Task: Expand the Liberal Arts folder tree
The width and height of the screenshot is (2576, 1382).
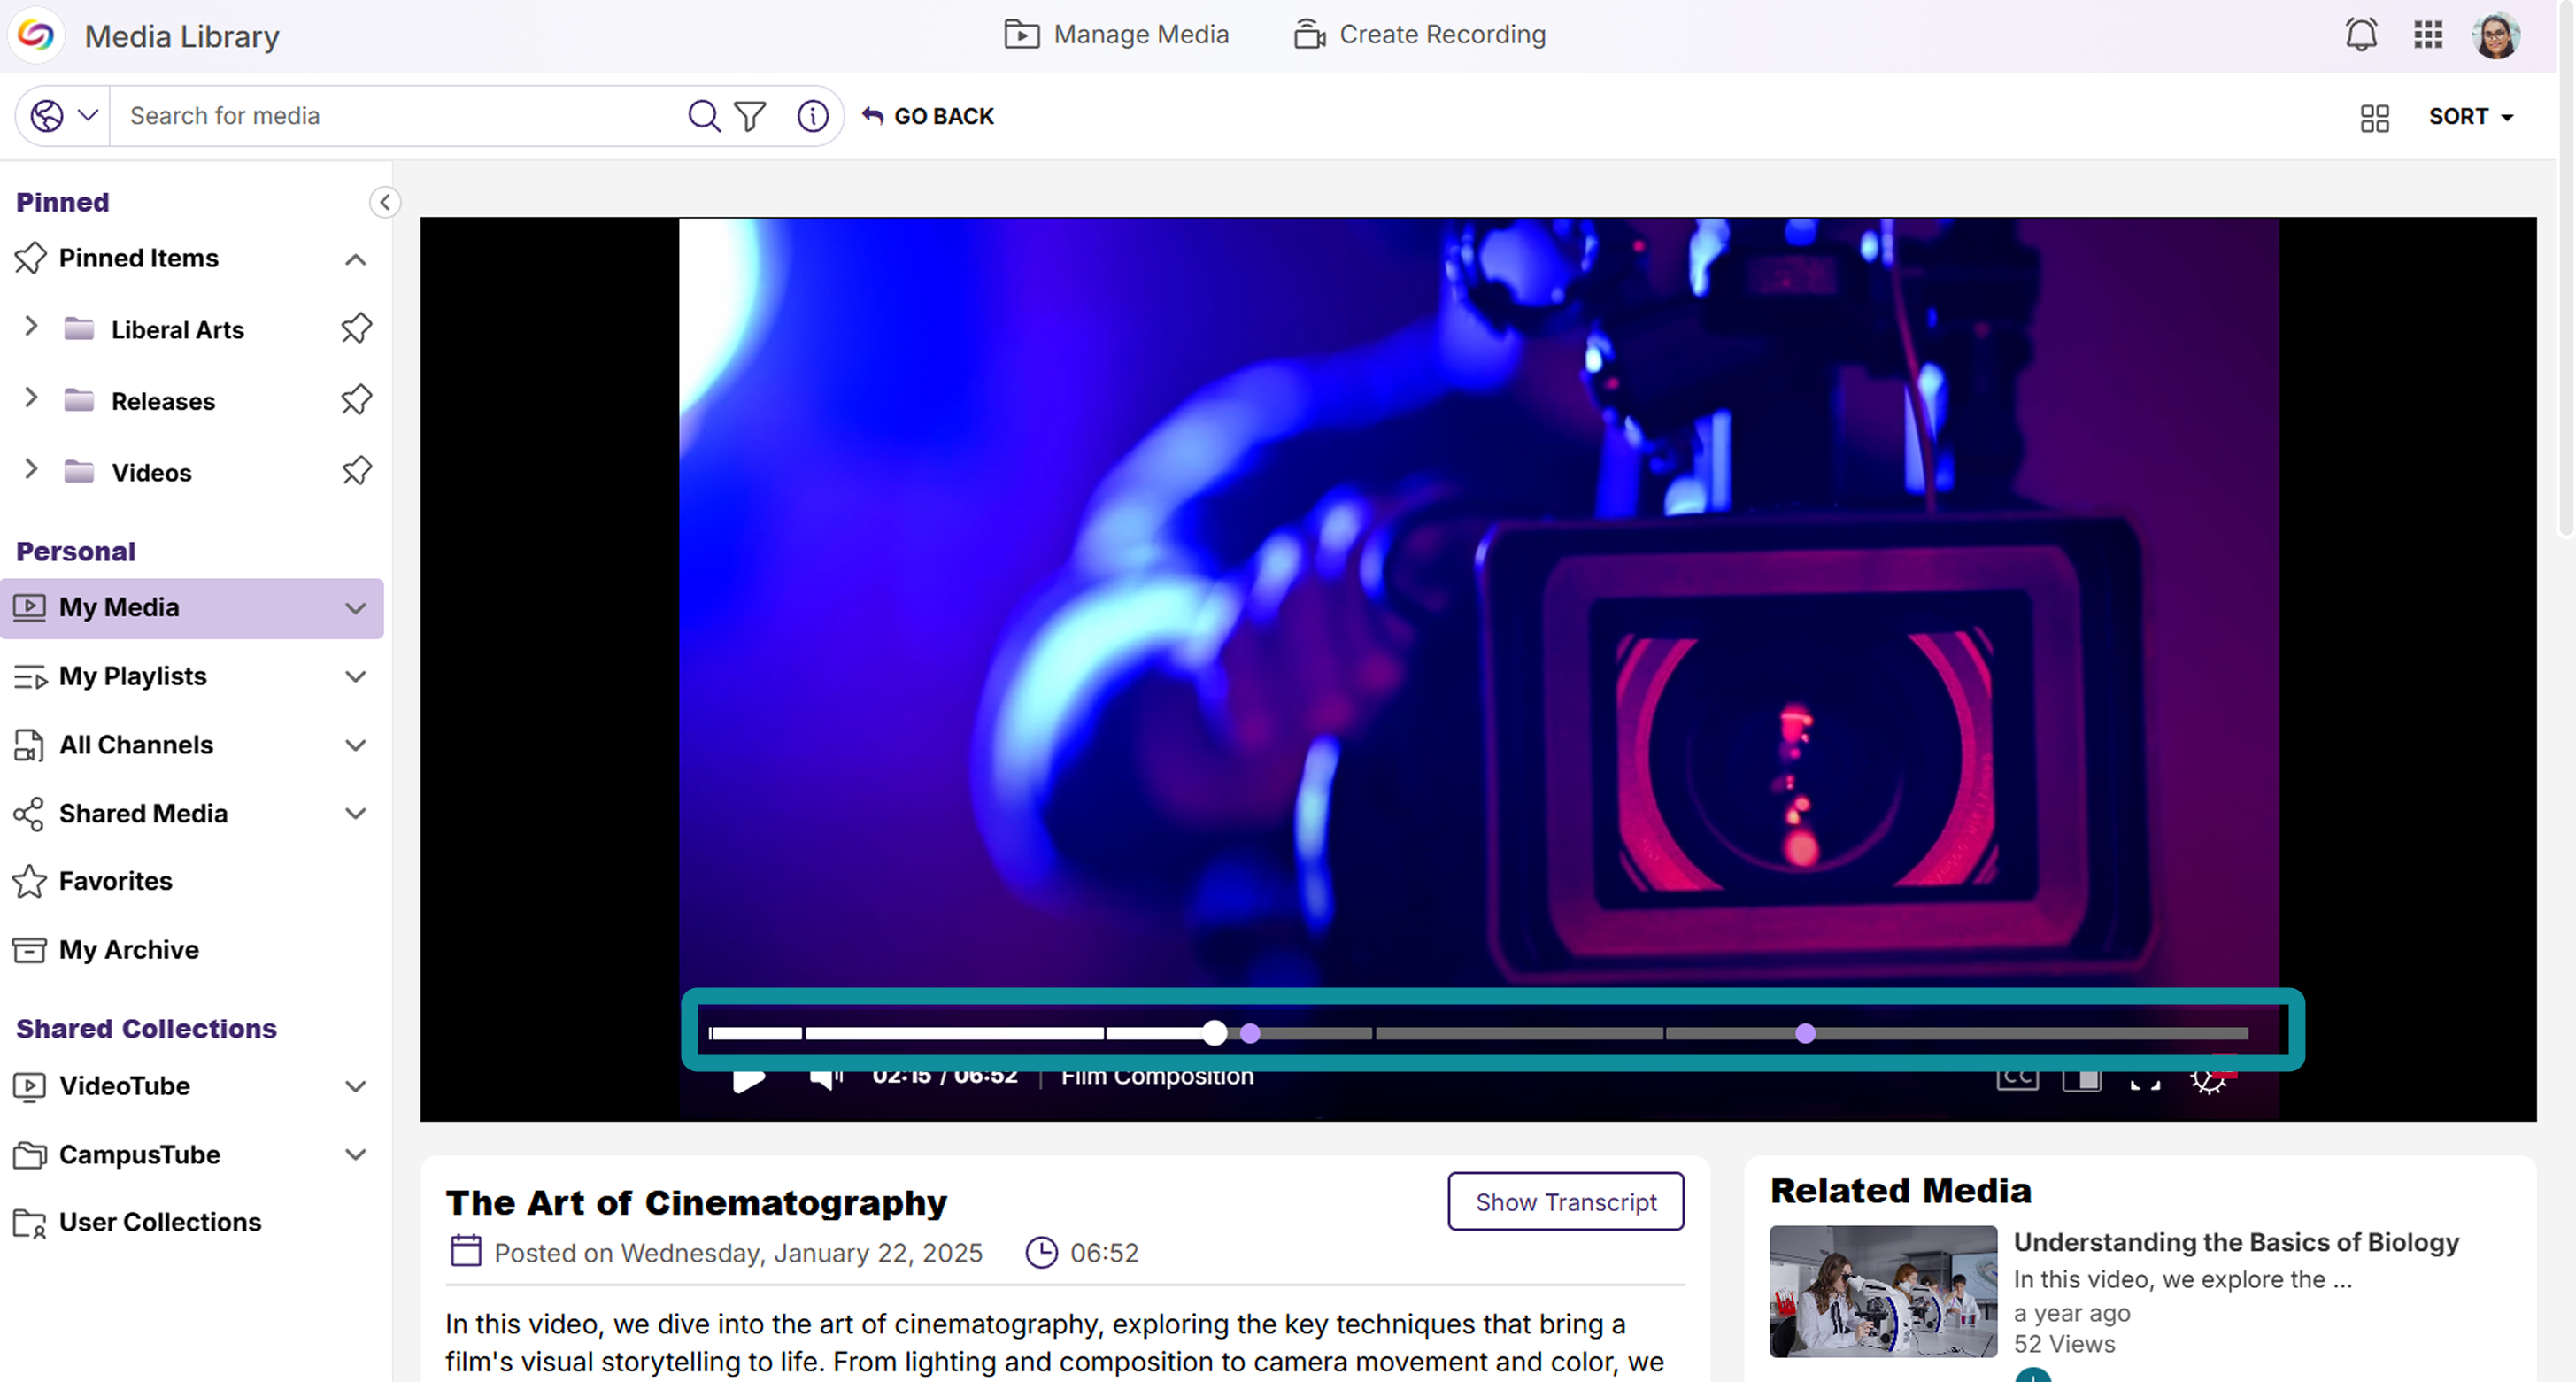Action: pyautogui.click(x=31, y=327)
